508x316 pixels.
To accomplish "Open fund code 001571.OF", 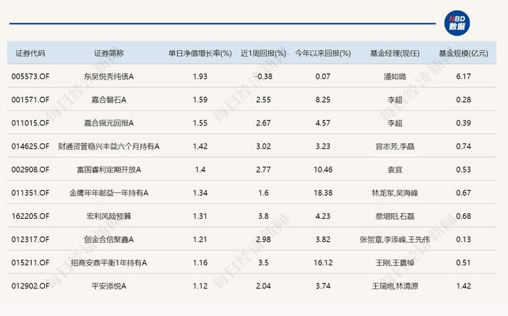I will [x=30, y=100].
